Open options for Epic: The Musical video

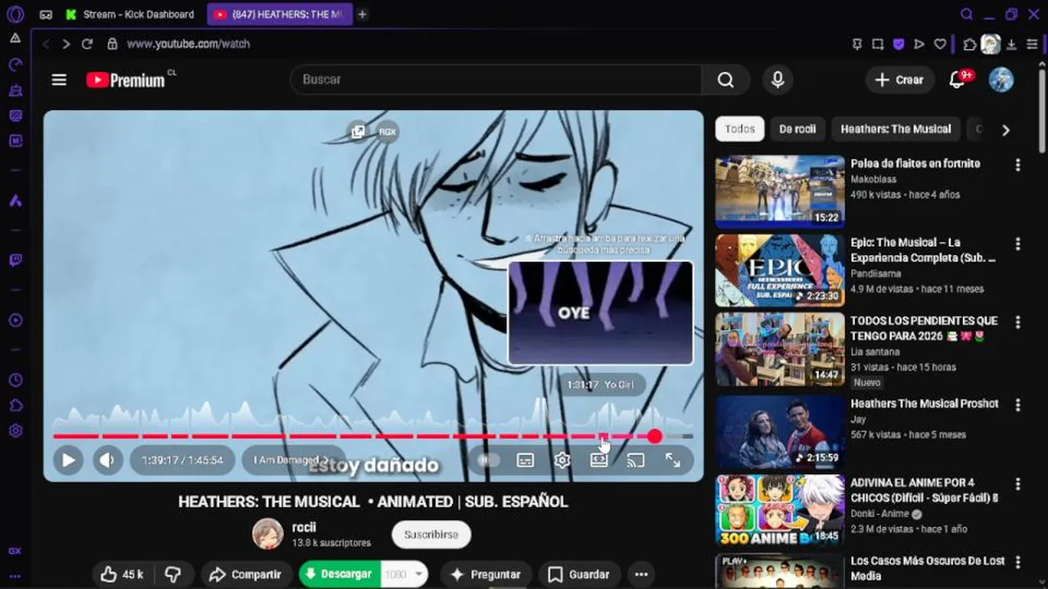(1018, 244)
